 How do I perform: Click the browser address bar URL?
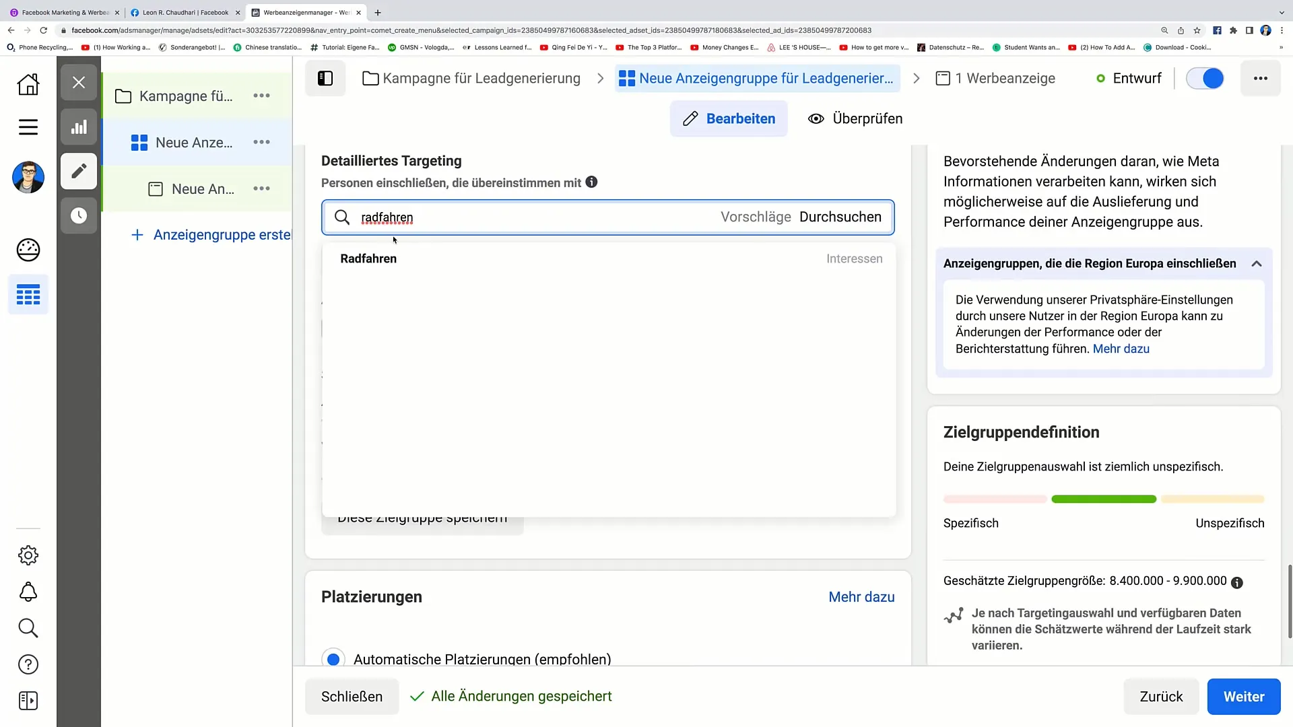coord(471,30)
